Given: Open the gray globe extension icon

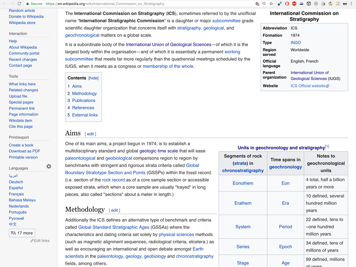Looking at the screenshot, I should (x=316, y=3).
